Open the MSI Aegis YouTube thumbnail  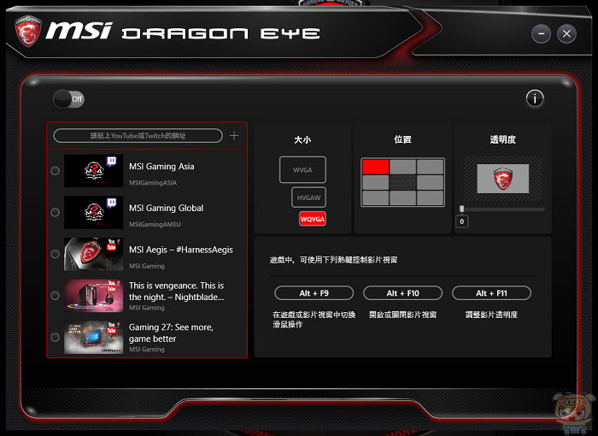coord(93,254)
